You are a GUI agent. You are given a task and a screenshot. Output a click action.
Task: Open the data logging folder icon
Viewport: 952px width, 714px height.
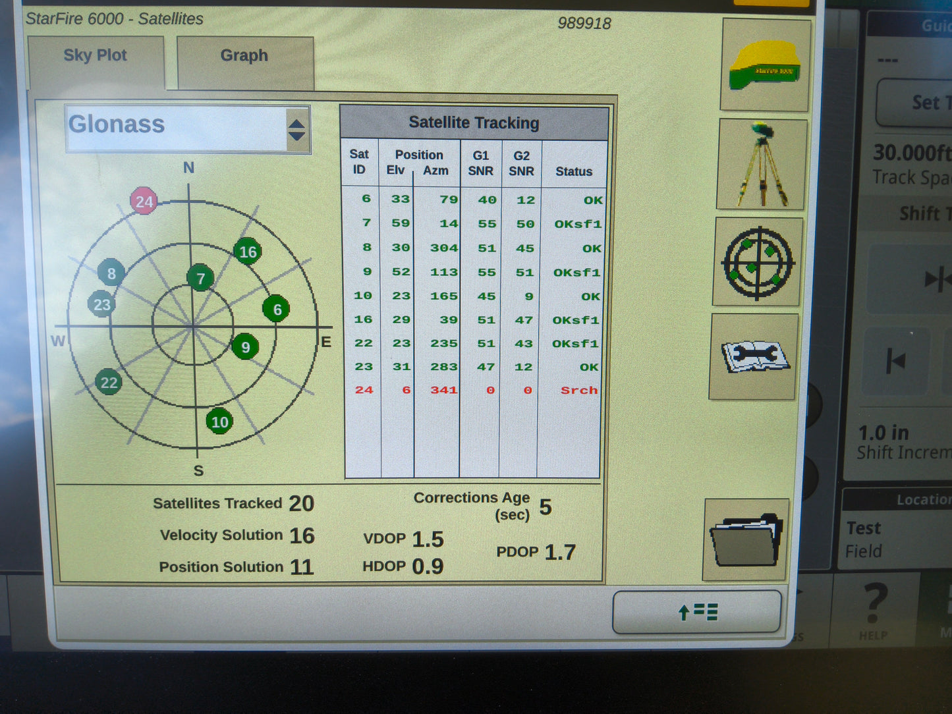[746, 540]
